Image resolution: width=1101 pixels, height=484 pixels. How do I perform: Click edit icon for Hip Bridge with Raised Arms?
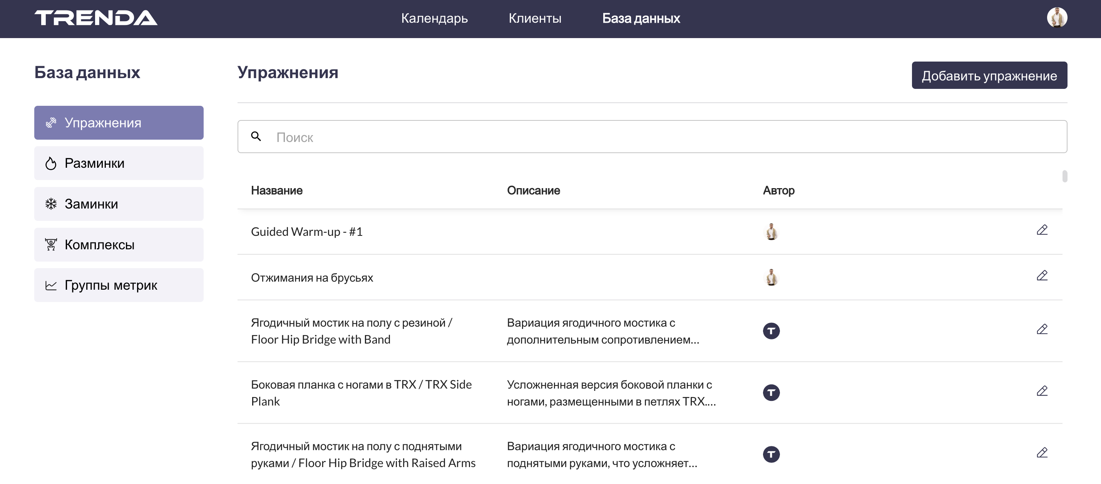coord(1042,453)
